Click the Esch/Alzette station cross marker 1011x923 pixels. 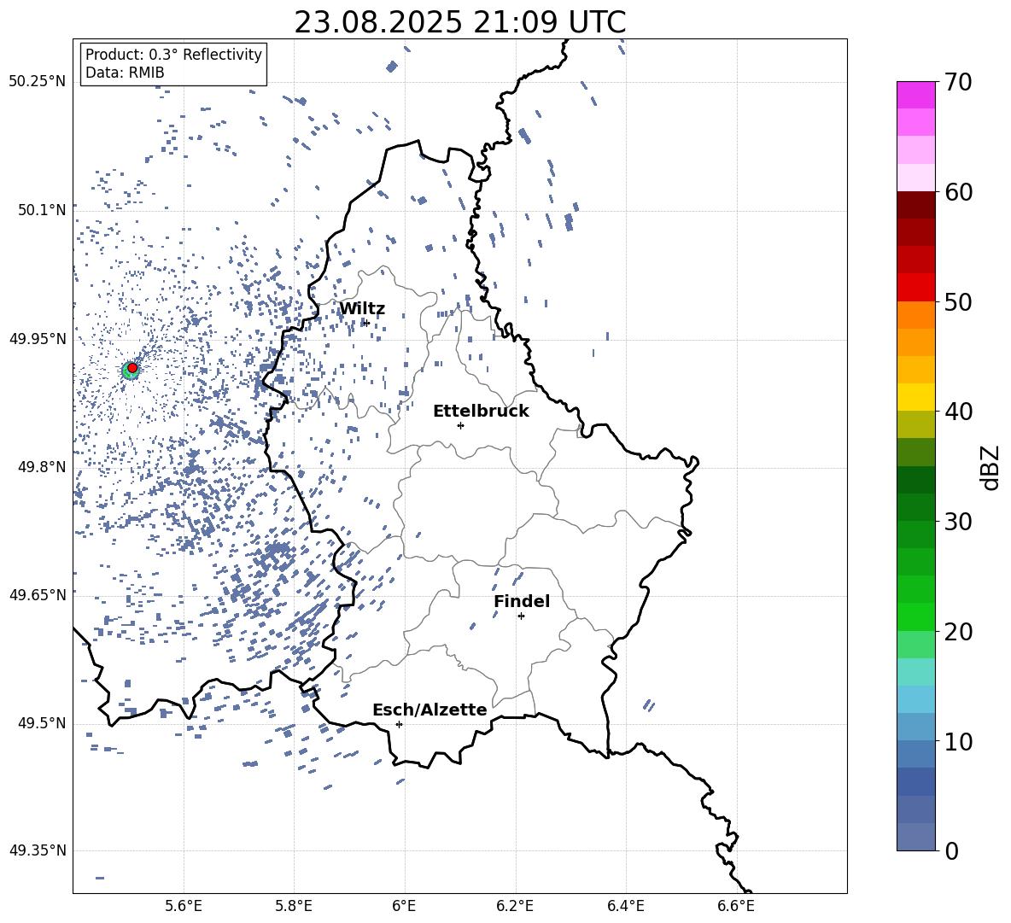pos(399,724)
